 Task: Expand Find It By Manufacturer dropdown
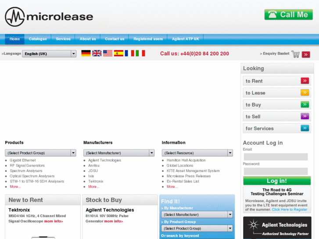click(197, 214)
